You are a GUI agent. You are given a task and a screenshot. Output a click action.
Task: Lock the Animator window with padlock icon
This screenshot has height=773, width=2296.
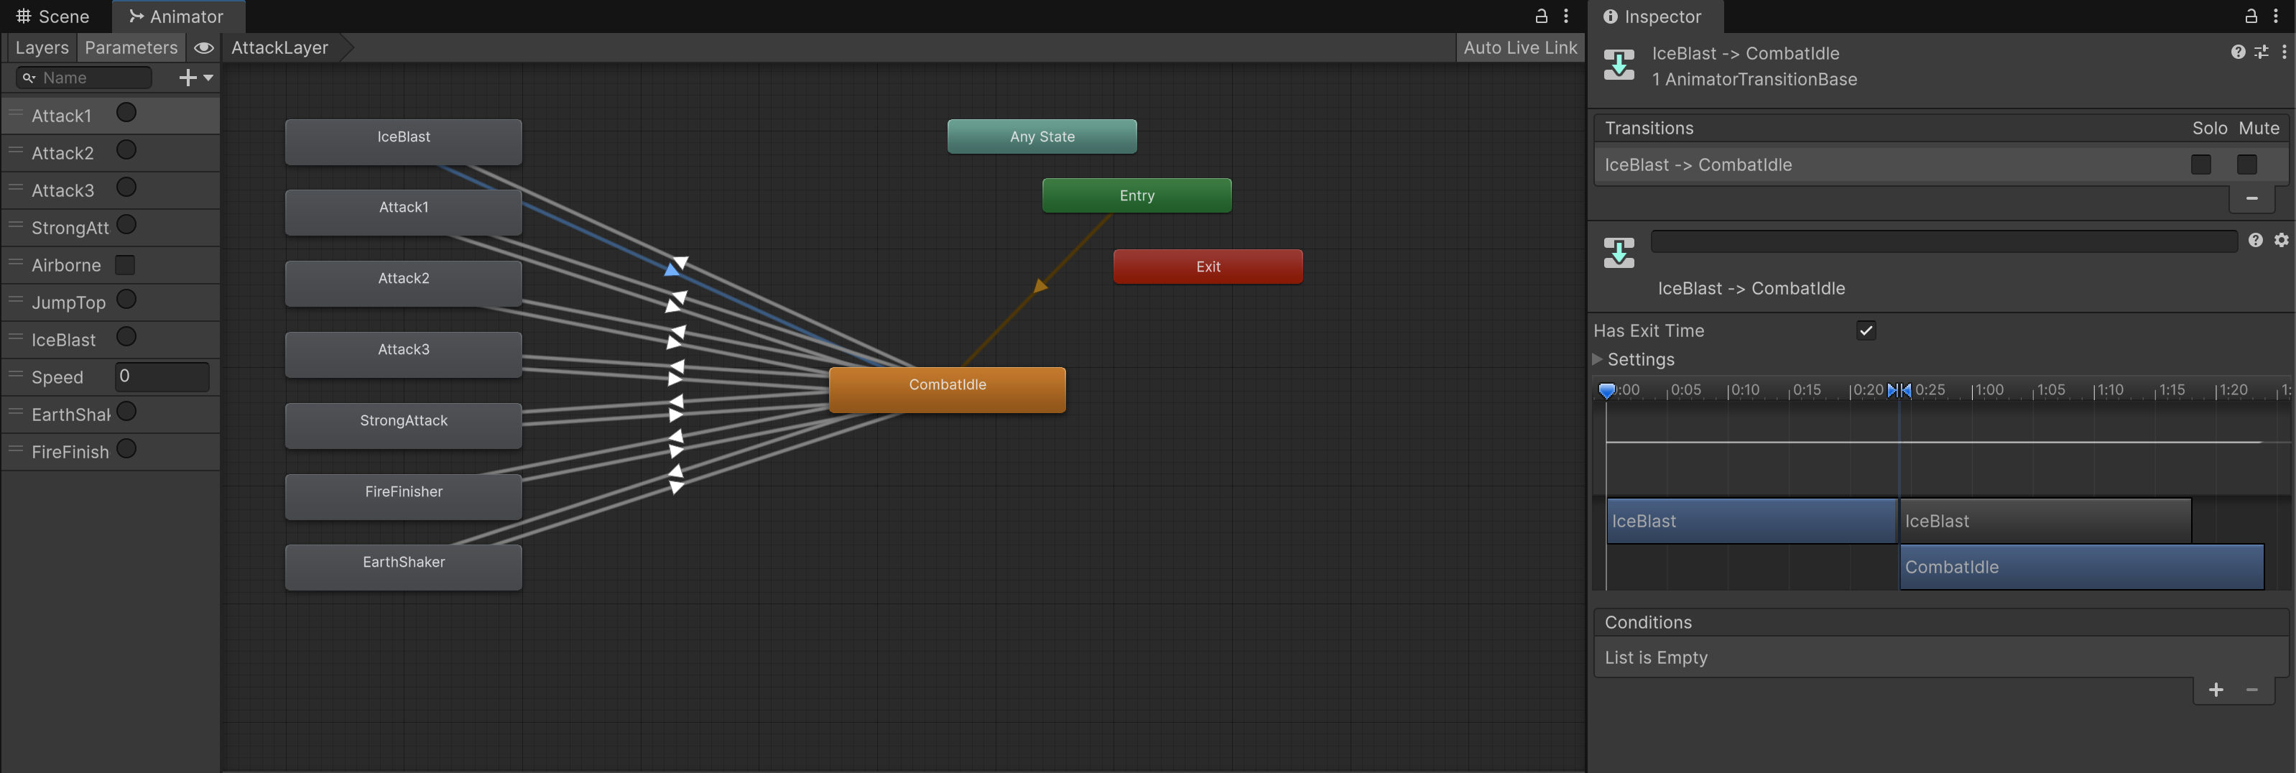tap(1541, 16)
